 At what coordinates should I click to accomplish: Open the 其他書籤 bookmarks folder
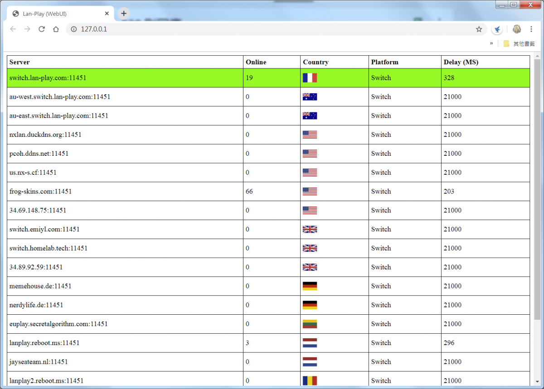pyautogui.click(x=520, y=44)
